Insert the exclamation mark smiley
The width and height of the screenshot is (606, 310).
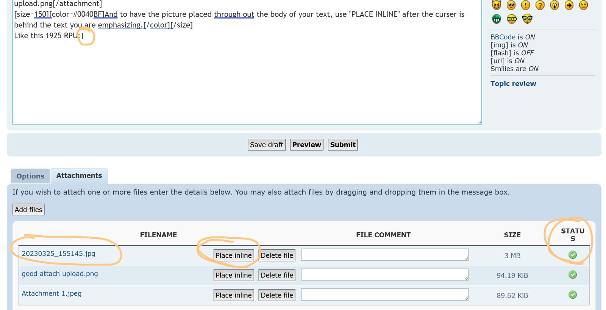point(525,5)
